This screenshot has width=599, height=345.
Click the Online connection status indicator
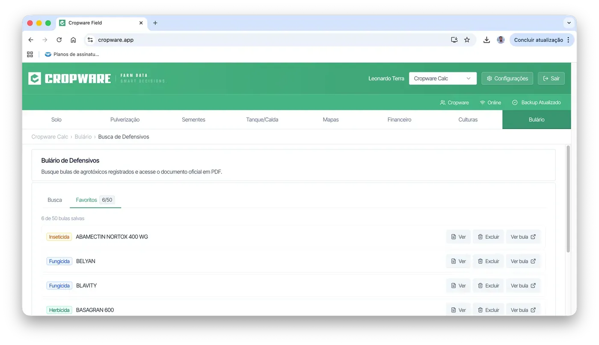[490, 103]
